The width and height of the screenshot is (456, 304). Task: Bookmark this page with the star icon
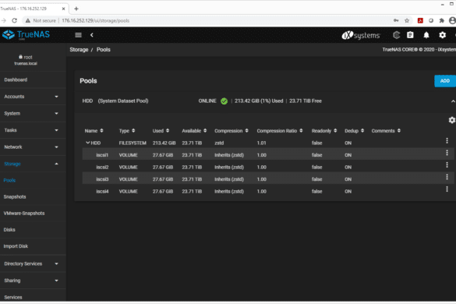[407, 20]
